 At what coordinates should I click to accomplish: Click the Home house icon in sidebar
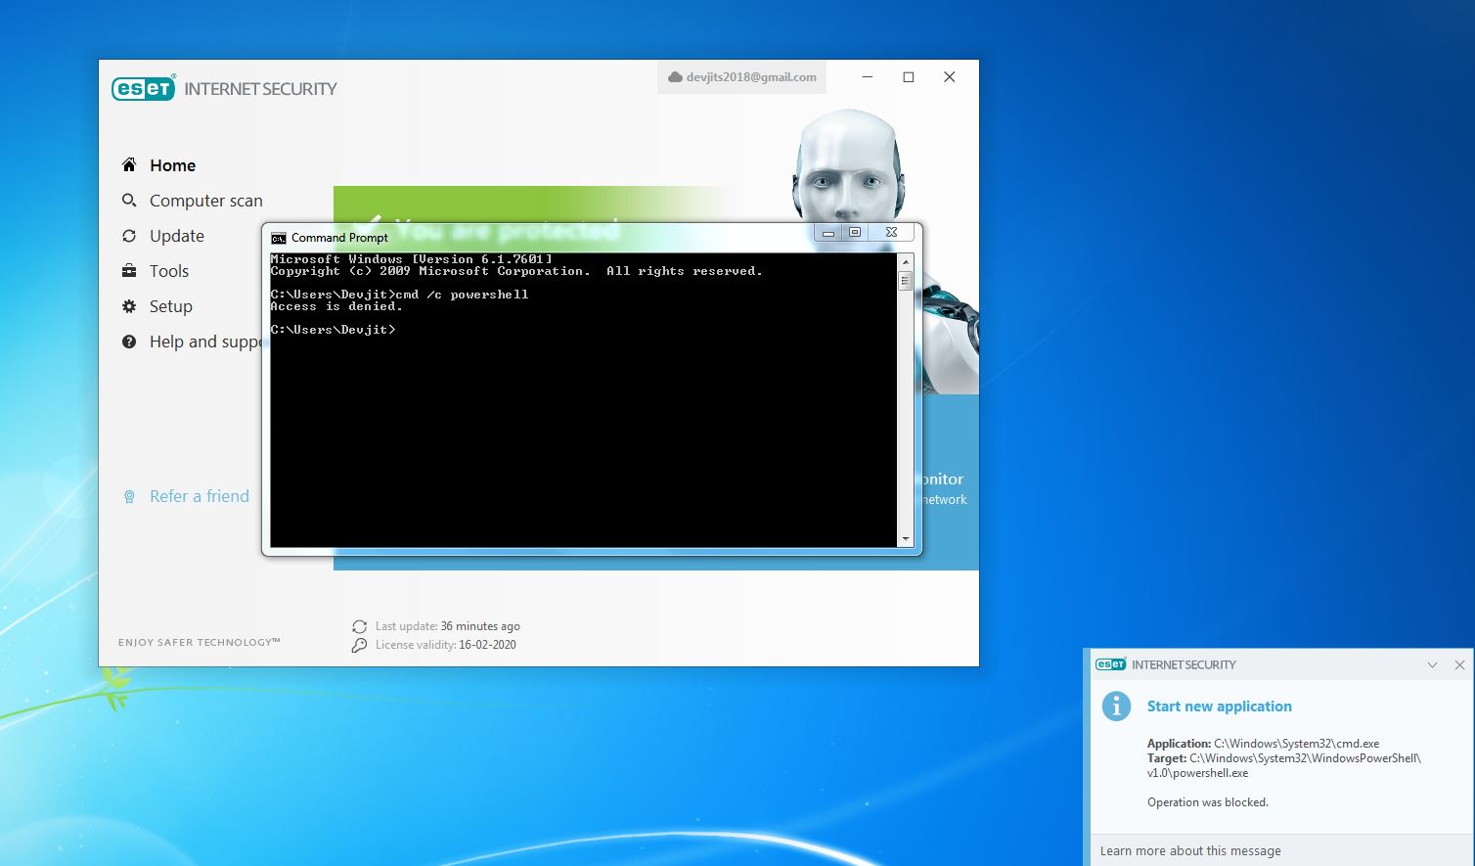pyautogui.click(x=129, y=164)
